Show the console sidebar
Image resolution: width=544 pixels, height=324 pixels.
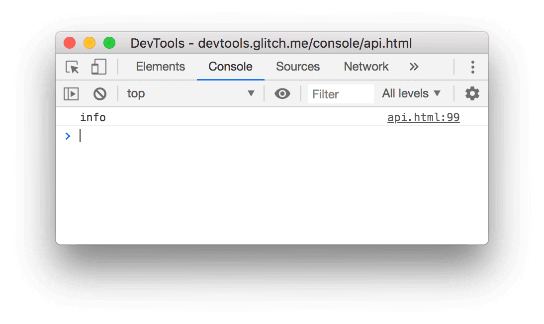tap(71, 93)
